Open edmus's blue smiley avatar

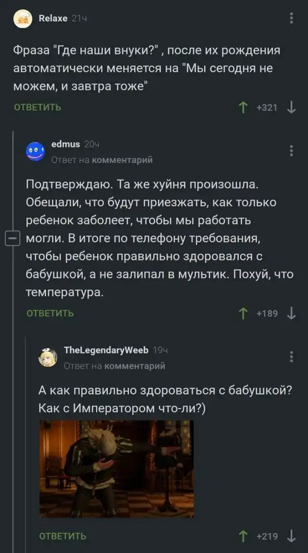pyautogui.click(x=35, y=151)
